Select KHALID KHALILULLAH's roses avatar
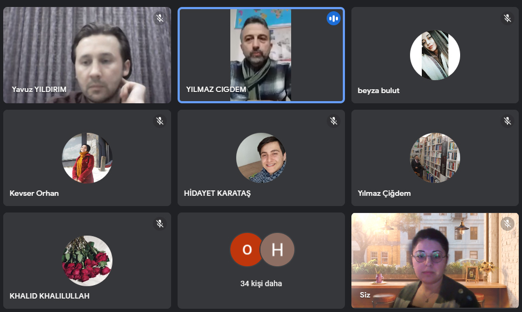The width and height of the screenshot is (522, 312). (x=87, y=261)
